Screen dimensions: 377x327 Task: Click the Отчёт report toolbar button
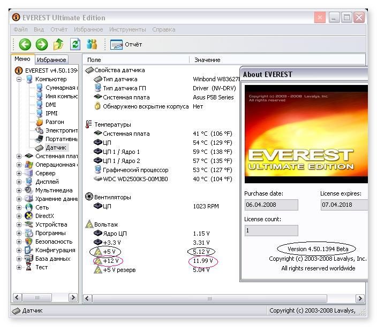pos(126,44)
